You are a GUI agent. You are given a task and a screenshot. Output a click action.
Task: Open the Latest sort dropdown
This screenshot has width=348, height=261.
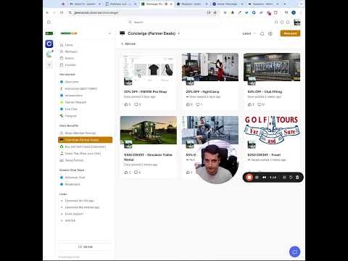tap(249, 33)
